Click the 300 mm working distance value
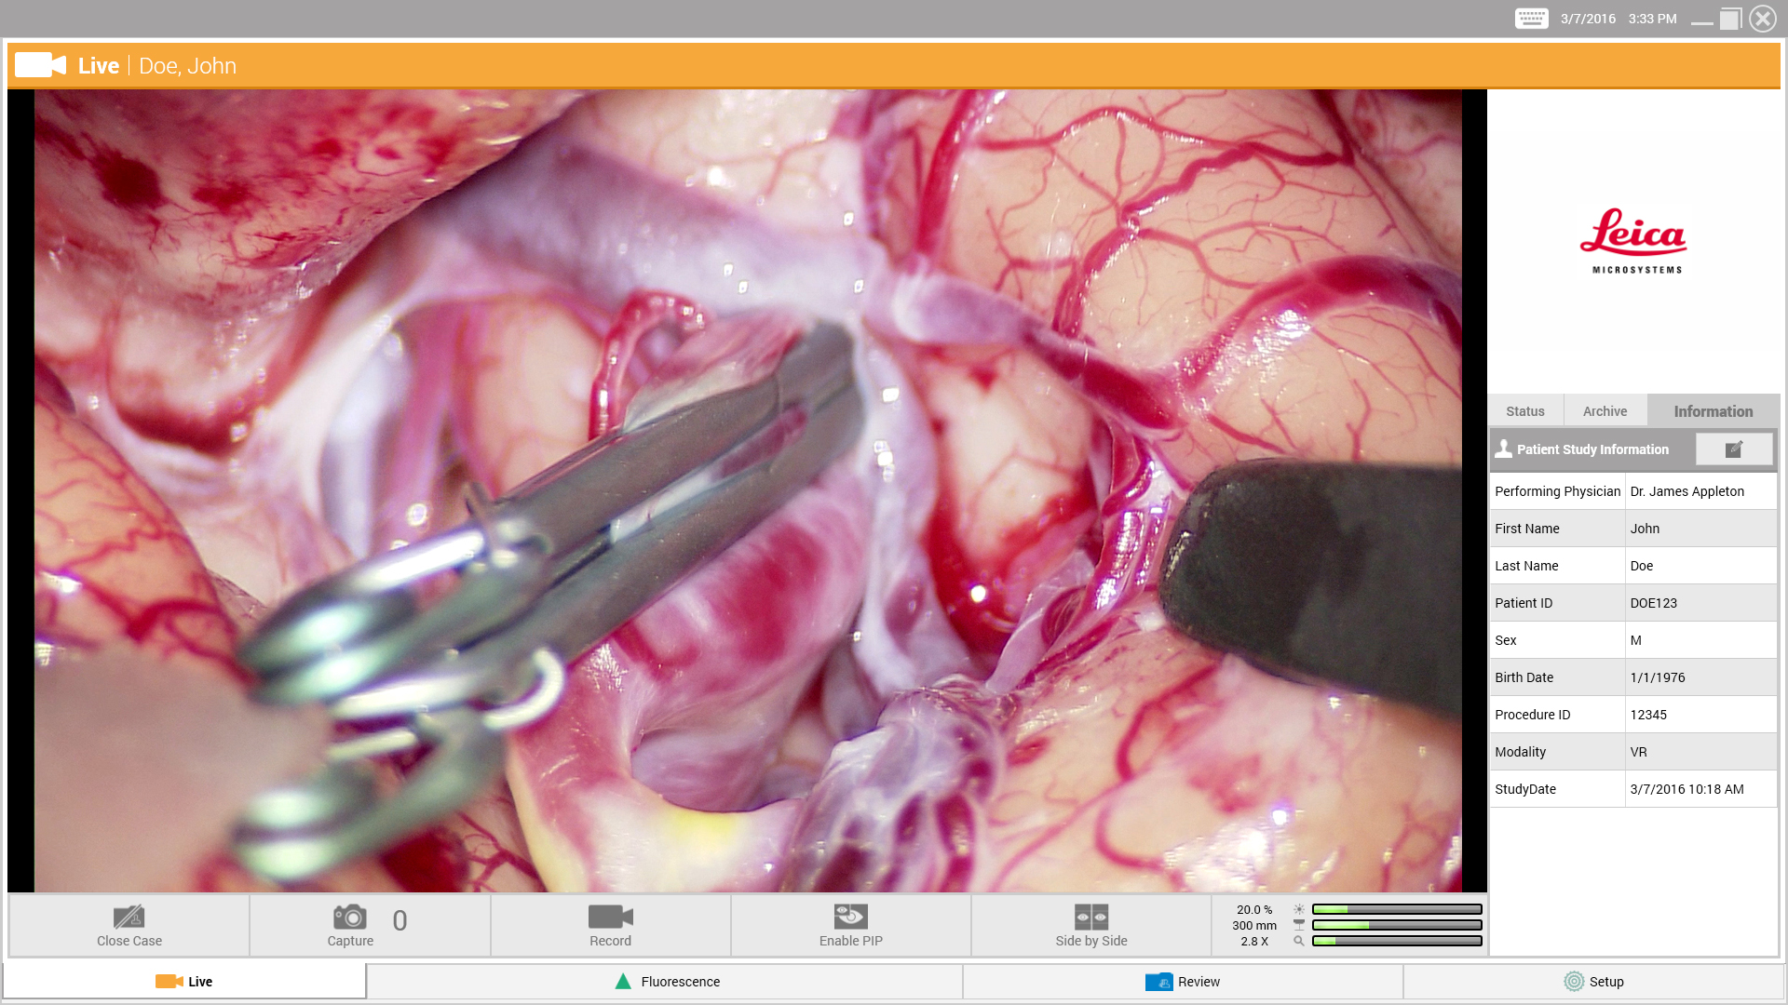The width and height of the screenshot is (1788, 1005). click(1254, 925)
